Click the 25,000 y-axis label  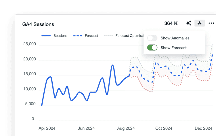click(29, 44)
